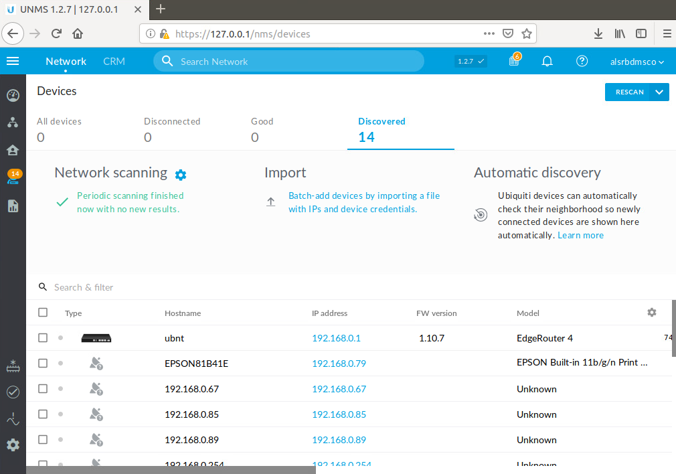676x474 pixels.
Task: Open table column settings gear
Action: 652,312
